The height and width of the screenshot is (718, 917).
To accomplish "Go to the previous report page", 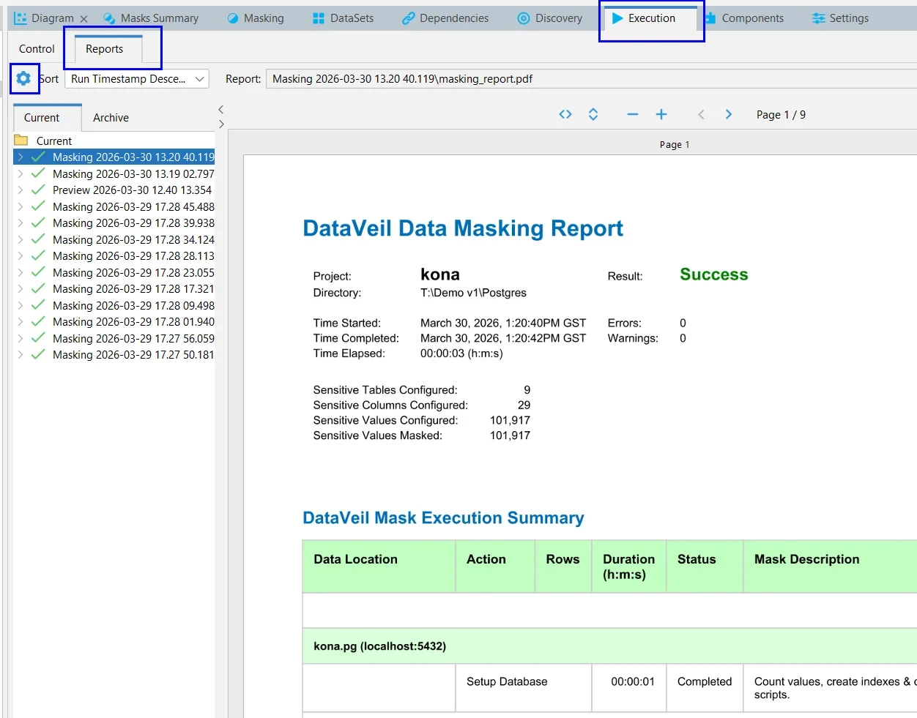I will click(701, 114).
